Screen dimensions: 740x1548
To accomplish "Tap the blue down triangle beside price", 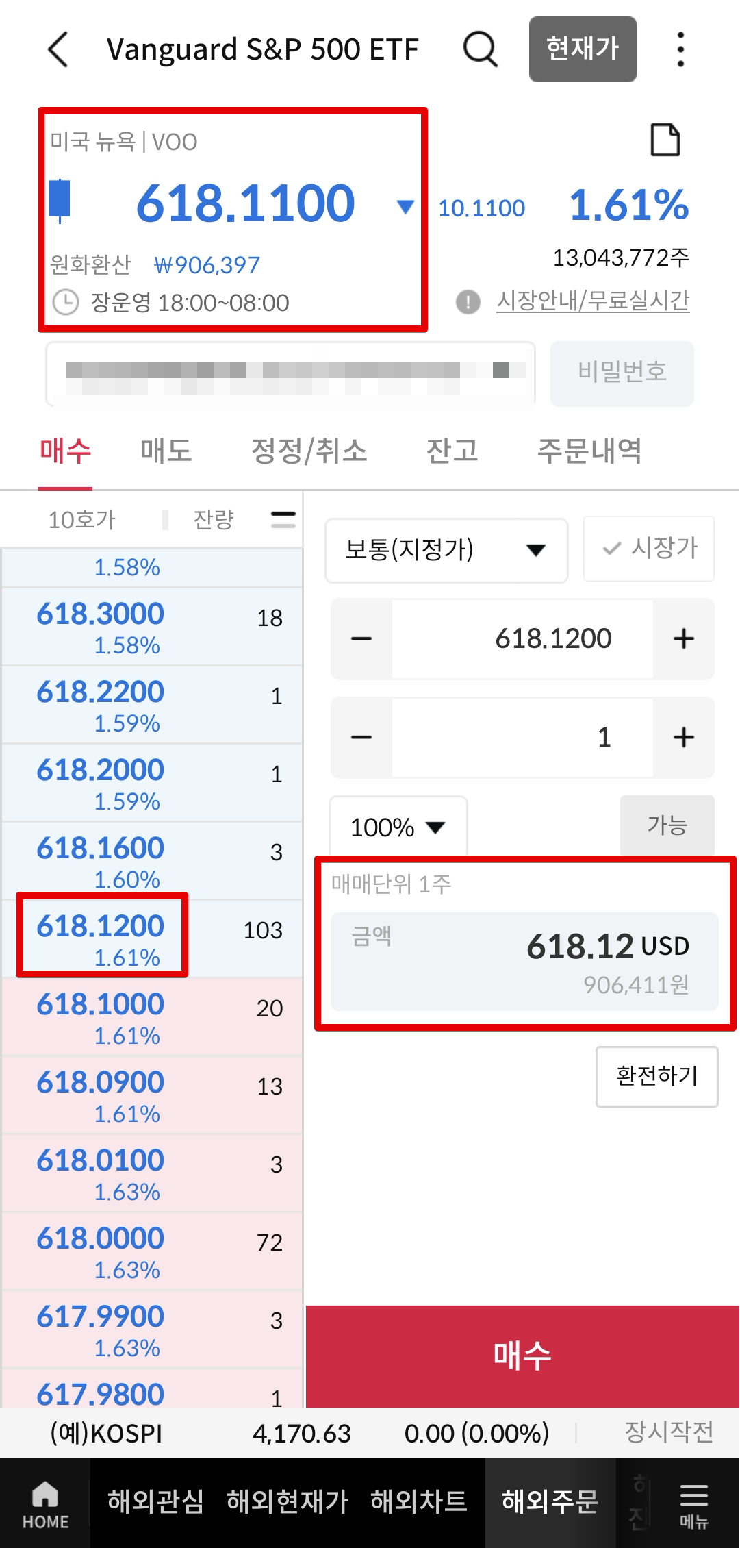I will pos(405,206).
